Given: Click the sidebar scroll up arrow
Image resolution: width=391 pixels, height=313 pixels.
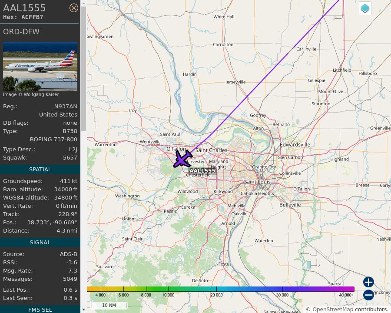Looking at the screenshot, I should click(83, 3).
